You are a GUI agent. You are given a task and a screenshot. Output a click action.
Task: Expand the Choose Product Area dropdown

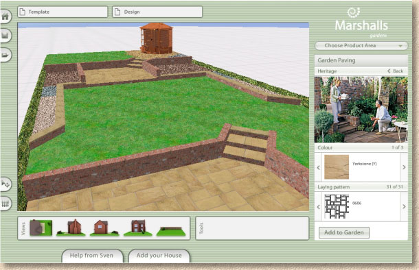(361, 46)
